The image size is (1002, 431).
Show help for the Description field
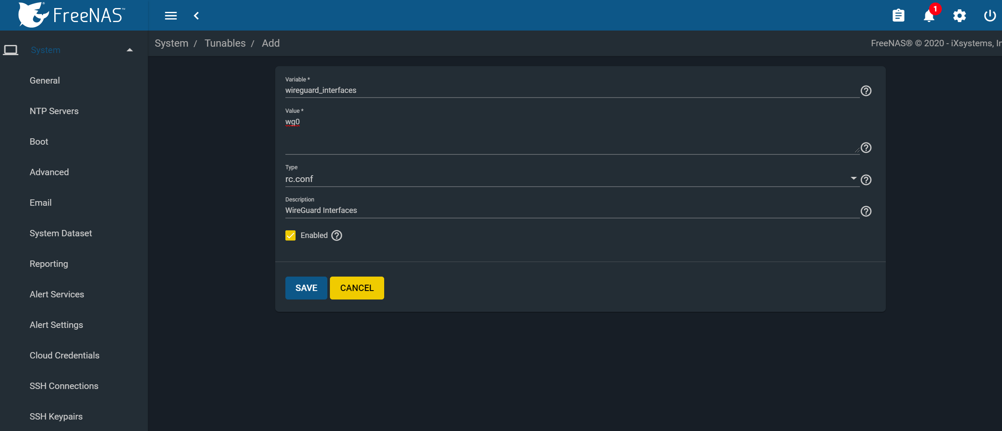(x=866, y=211)
